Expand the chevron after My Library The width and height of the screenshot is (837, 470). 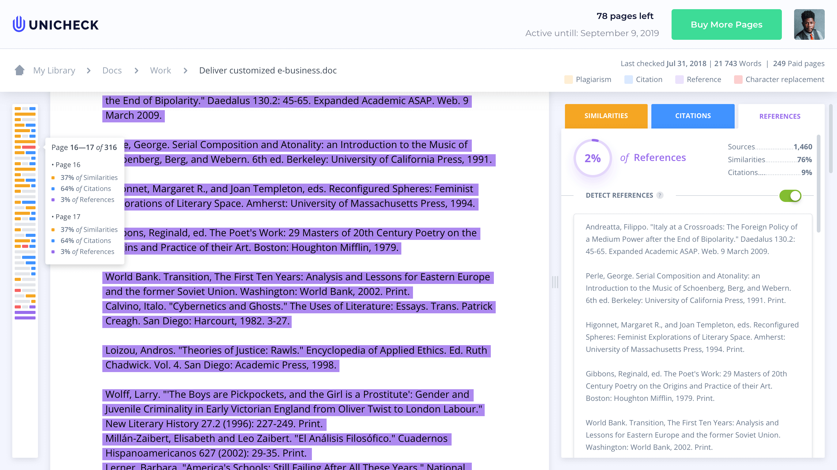[x=89, y=70]
